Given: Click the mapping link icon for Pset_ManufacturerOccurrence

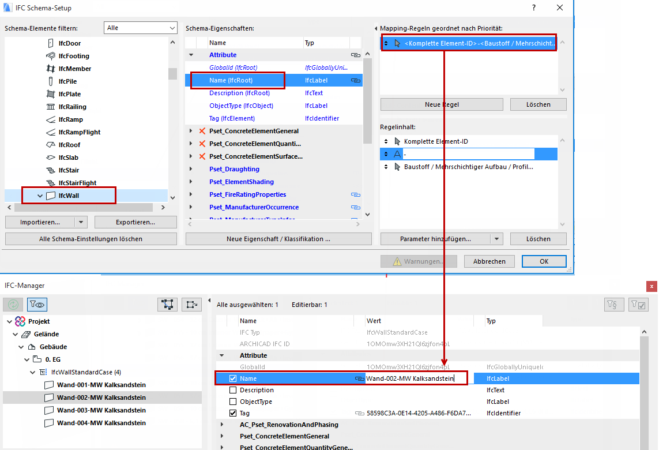Looking at the screenshot, I should click(x=356, y=207).
